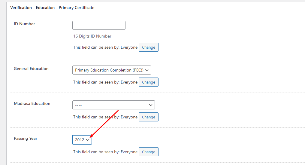Screen dimensions: 305x165
Task: Click the "General Education" field label
Action: pyautogui.click(x=31, y=69)
